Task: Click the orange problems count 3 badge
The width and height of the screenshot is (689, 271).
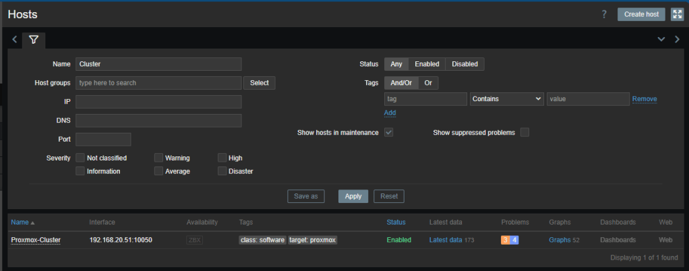Action: click(505, 239)
